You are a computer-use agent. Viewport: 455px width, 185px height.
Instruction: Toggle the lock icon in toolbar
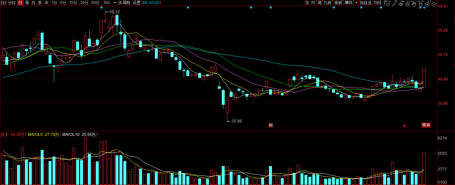tap(421, 4)
